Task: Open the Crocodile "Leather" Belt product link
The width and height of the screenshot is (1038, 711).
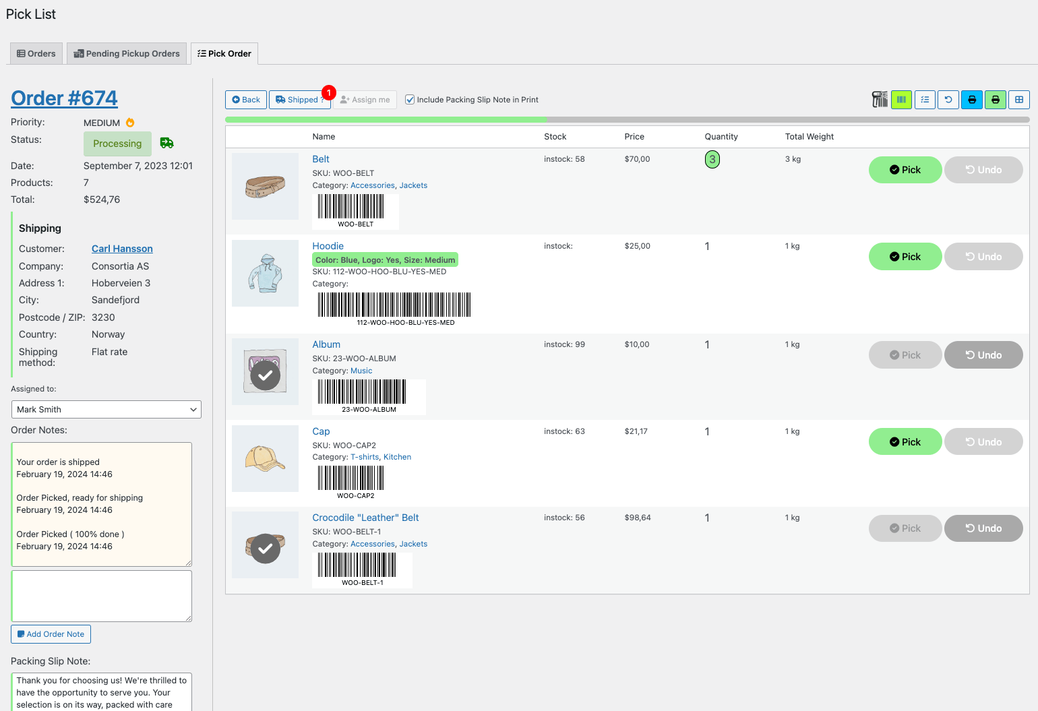Action: [365, 518]
